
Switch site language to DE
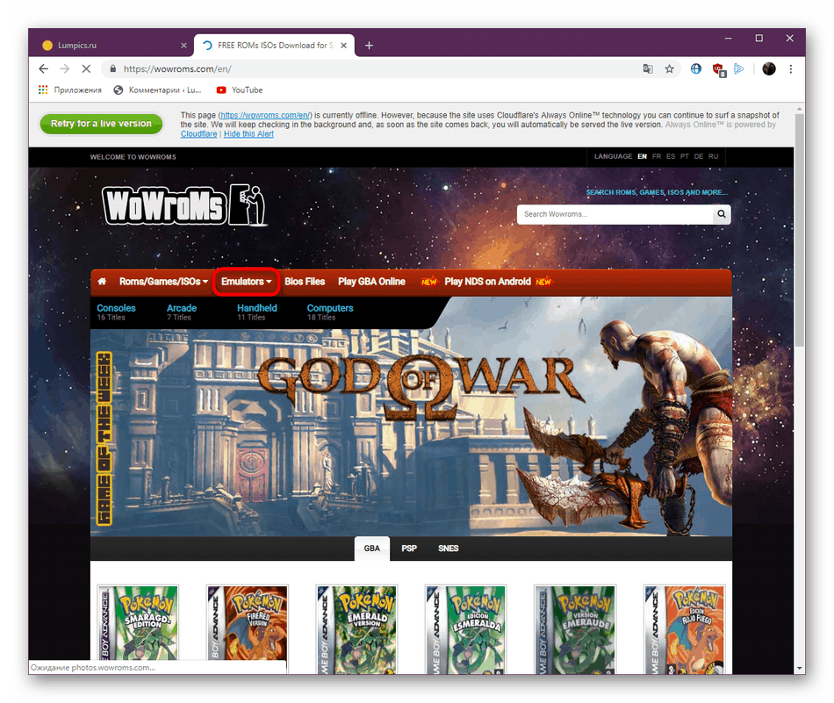[699, 156]
